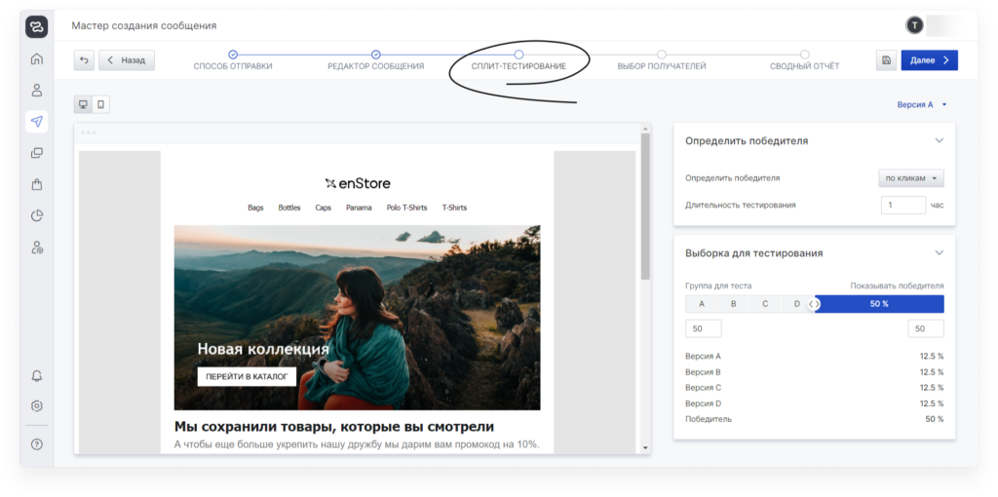Image resolution: width=998 pixels, height=497 pixels.
Task: Switch to mobile preview mode
Action: point(99,104)
